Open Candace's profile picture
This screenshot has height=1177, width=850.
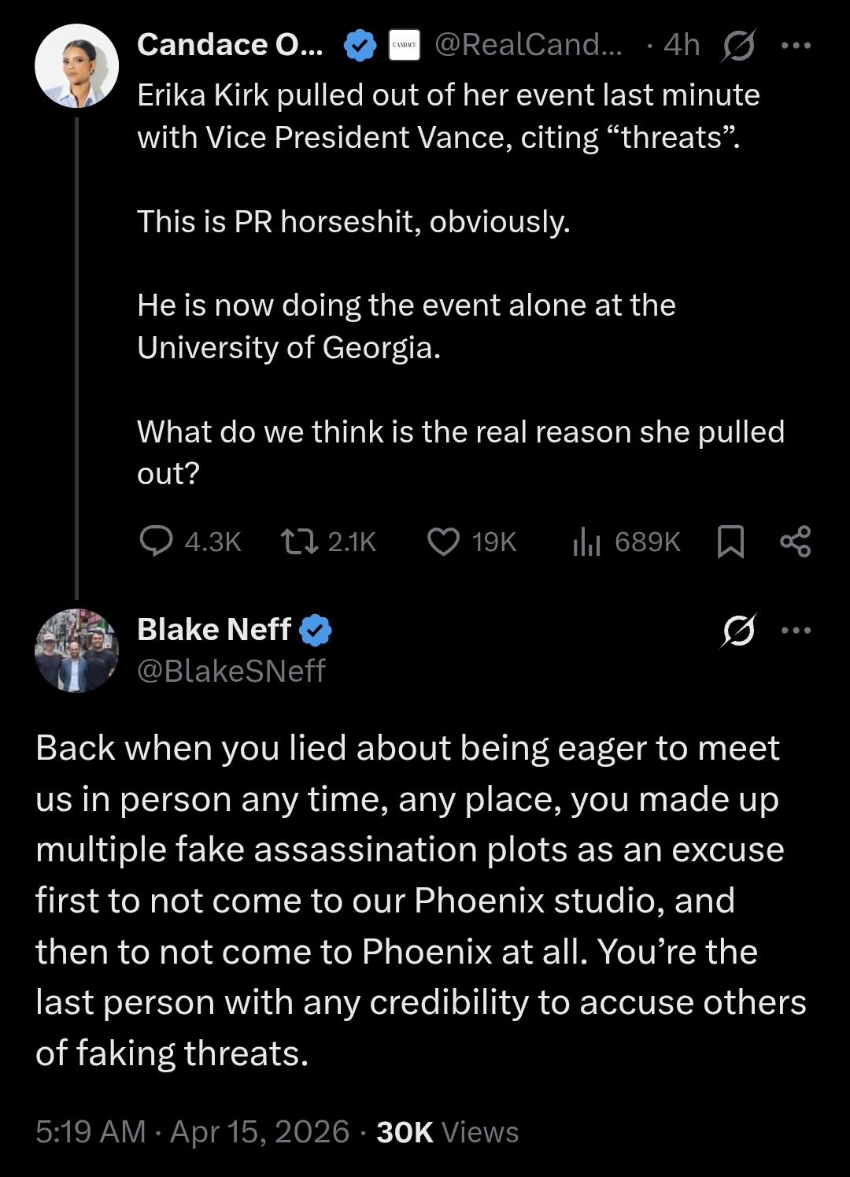point(76,66)
